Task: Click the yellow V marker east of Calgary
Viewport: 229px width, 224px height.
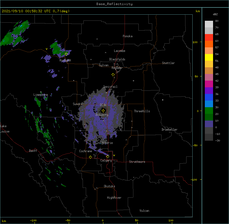Action: [114, 155]
